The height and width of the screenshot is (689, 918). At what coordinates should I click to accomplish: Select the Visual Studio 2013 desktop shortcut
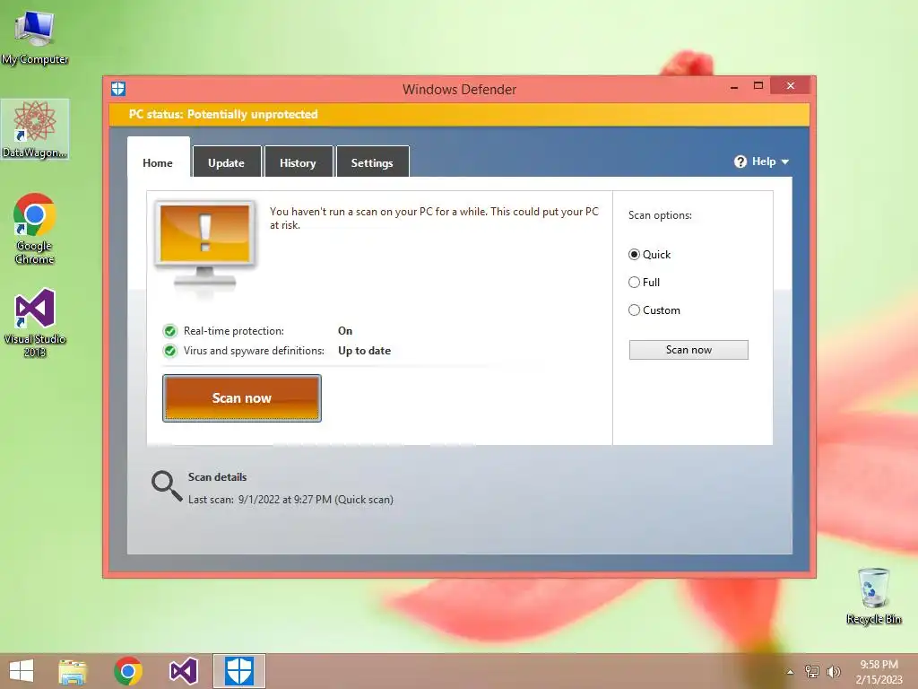[x=35, y=322]
